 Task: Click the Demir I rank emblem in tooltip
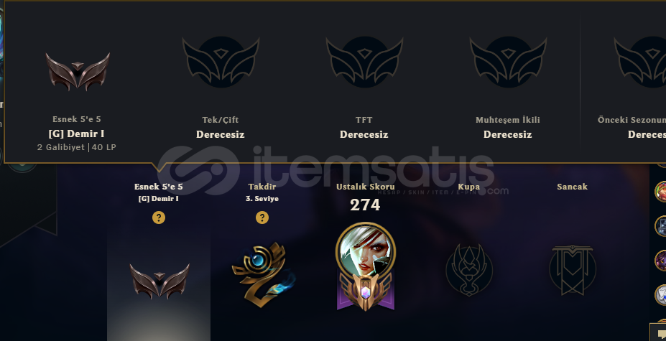(78, 72)
